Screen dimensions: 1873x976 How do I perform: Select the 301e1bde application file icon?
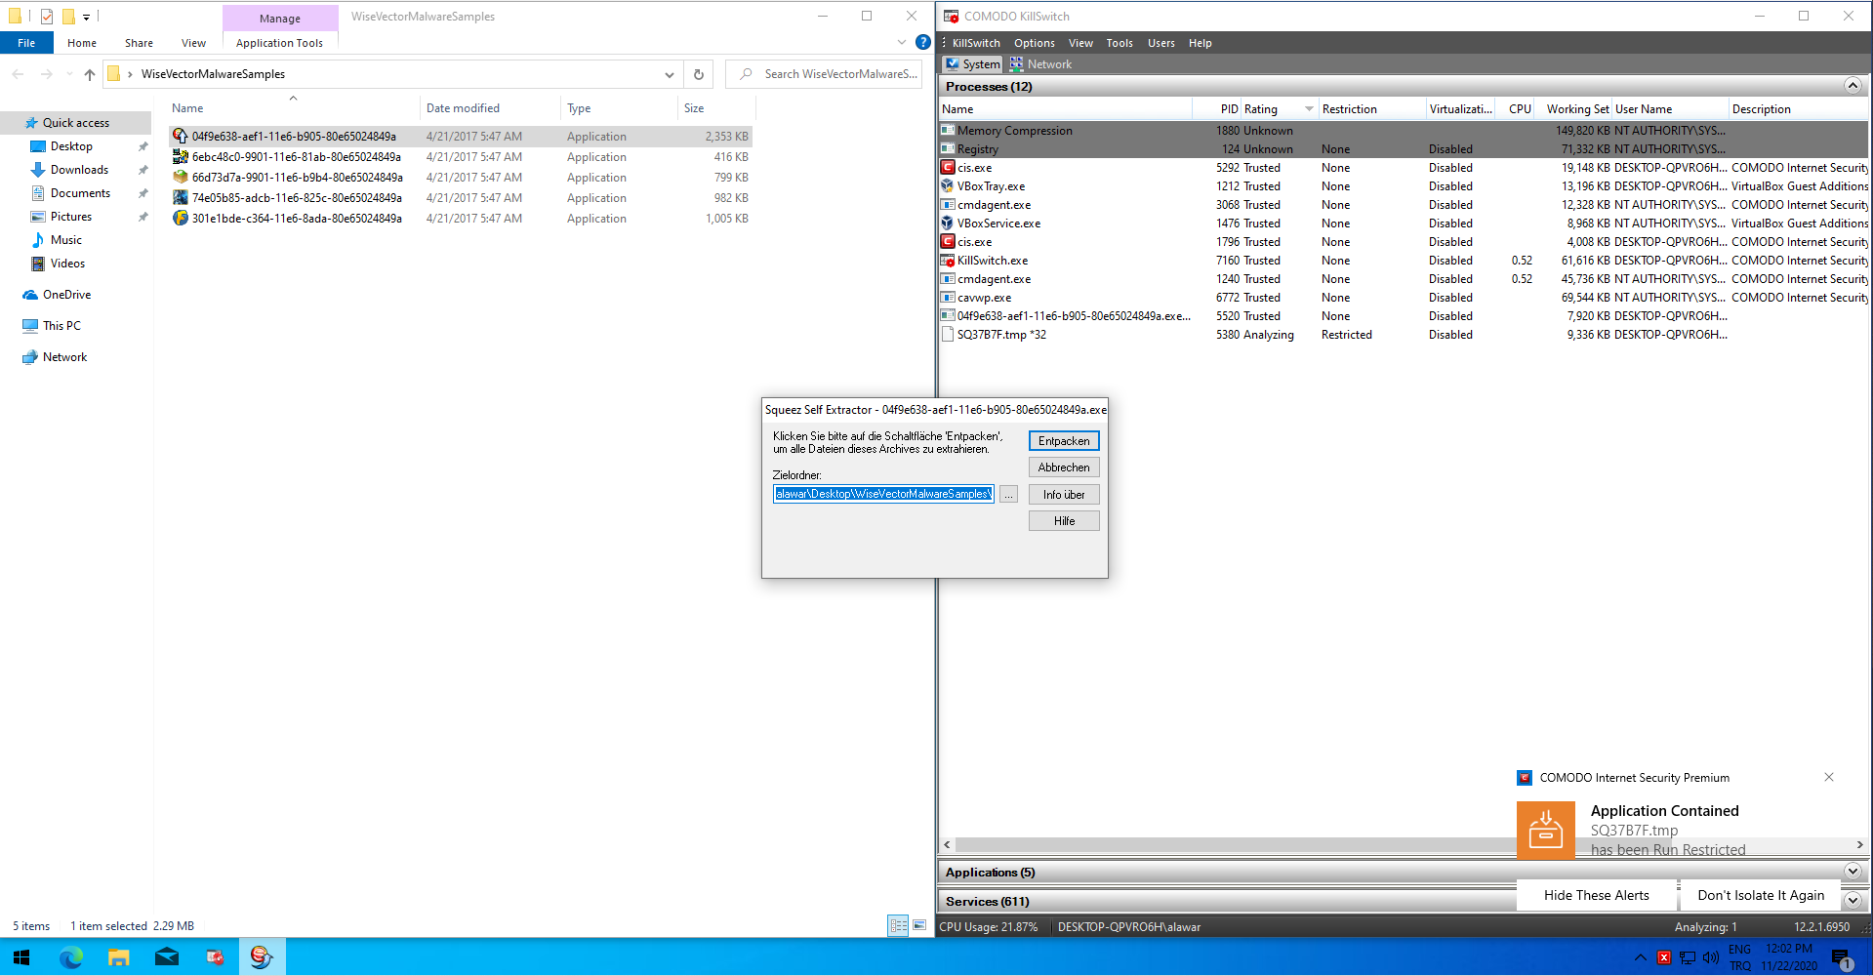pos(181,219)
